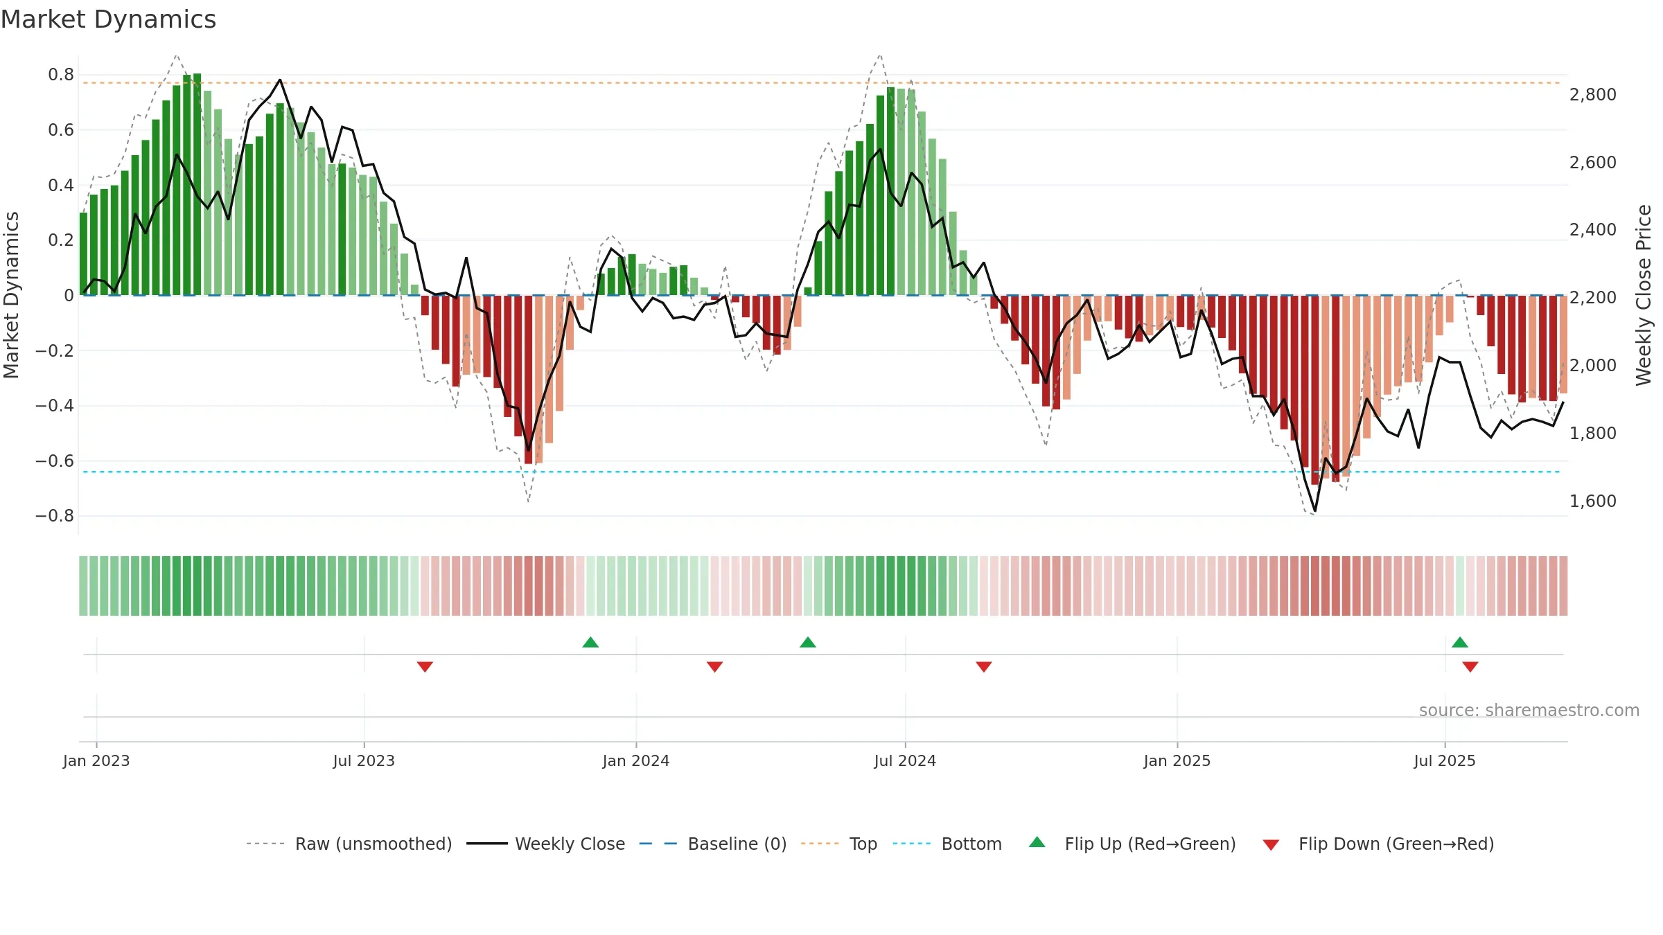Click the Jan 2023 axis label
Screen dimensions: 1663x935
(x=96, y=760)
